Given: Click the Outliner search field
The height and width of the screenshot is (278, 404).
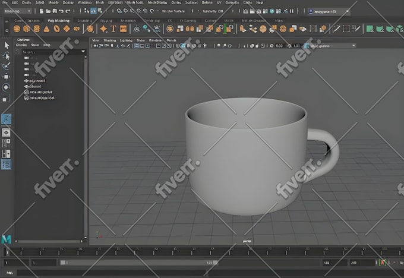Looking at the screenshot, I should tap(50, 52).
